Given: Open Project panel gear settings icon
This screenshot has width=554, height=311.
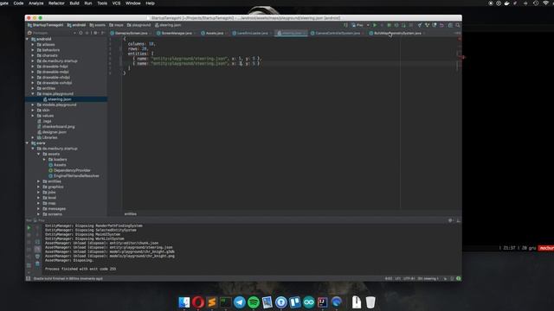Looking at the screenshot, I should (95, 33).
